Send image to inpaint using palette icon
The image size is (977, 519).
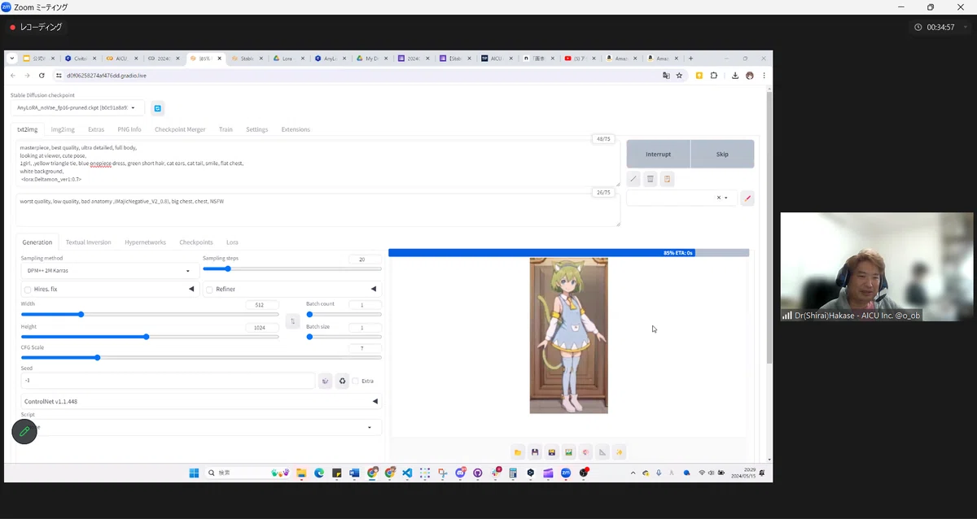pyautogui.click(x=585, y=452)
